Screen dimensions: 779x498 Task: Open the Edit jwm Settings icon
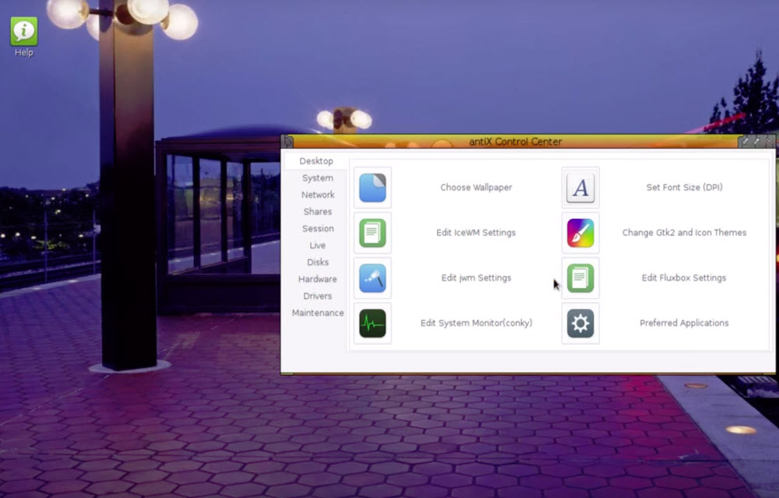pyautogui.click(x=372, y=278)
